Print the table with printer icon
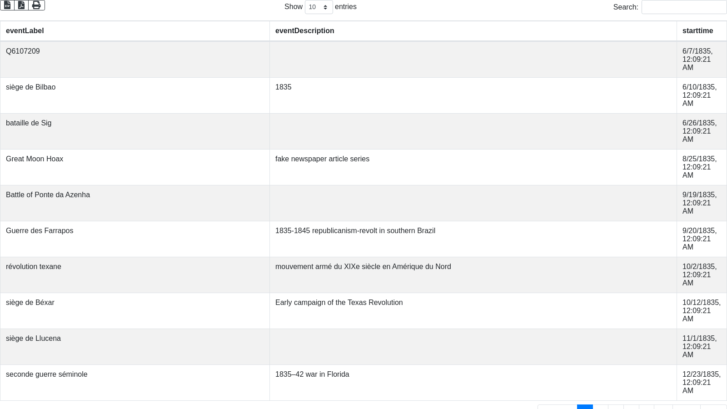 [36, 5]
